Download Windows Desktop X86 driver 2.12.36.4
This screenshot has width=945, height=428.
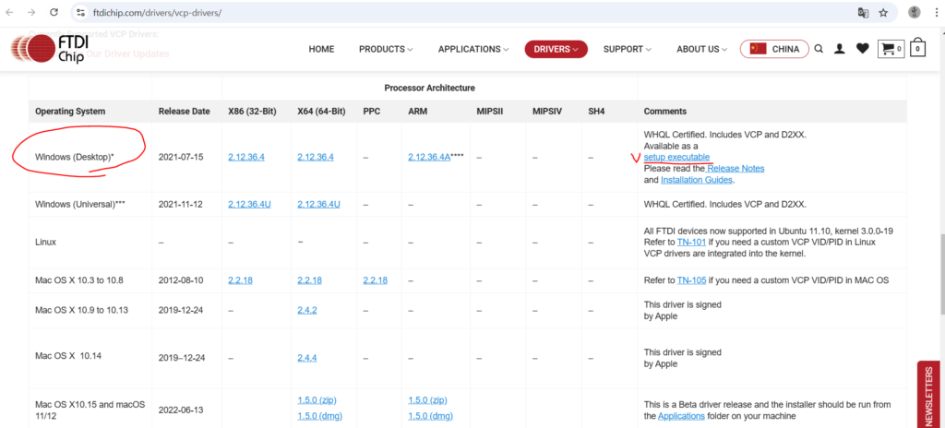246,157
